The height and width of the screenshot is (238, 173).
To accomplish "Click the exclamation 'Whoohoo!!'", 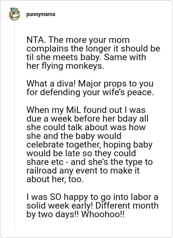I will click(103, 215).
